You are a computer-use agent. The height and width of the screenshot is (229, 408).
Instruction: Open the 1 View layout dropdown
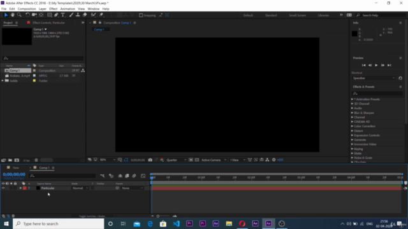tap(237, 160)
